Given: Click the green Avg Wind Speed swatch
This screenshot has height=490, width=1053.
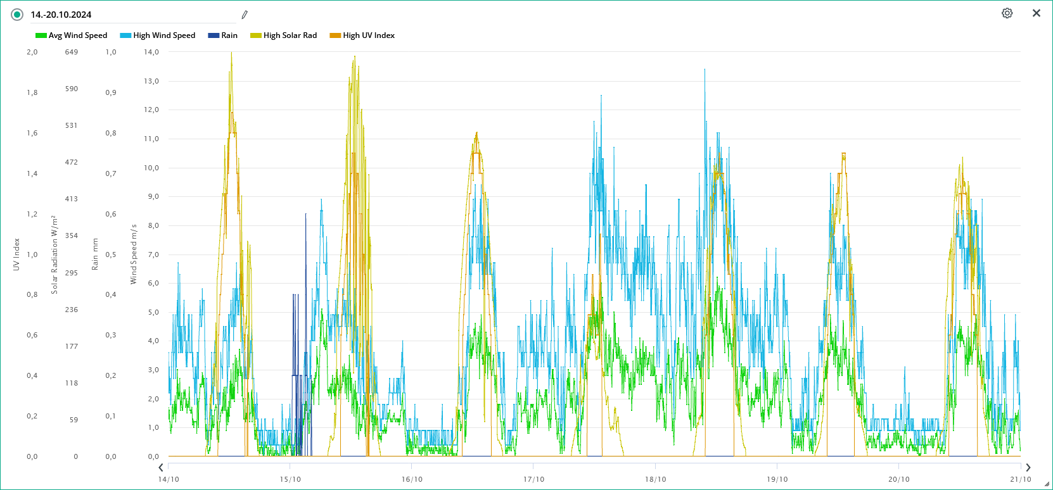Looking at the screenshot, I should [x=41, y=35].
